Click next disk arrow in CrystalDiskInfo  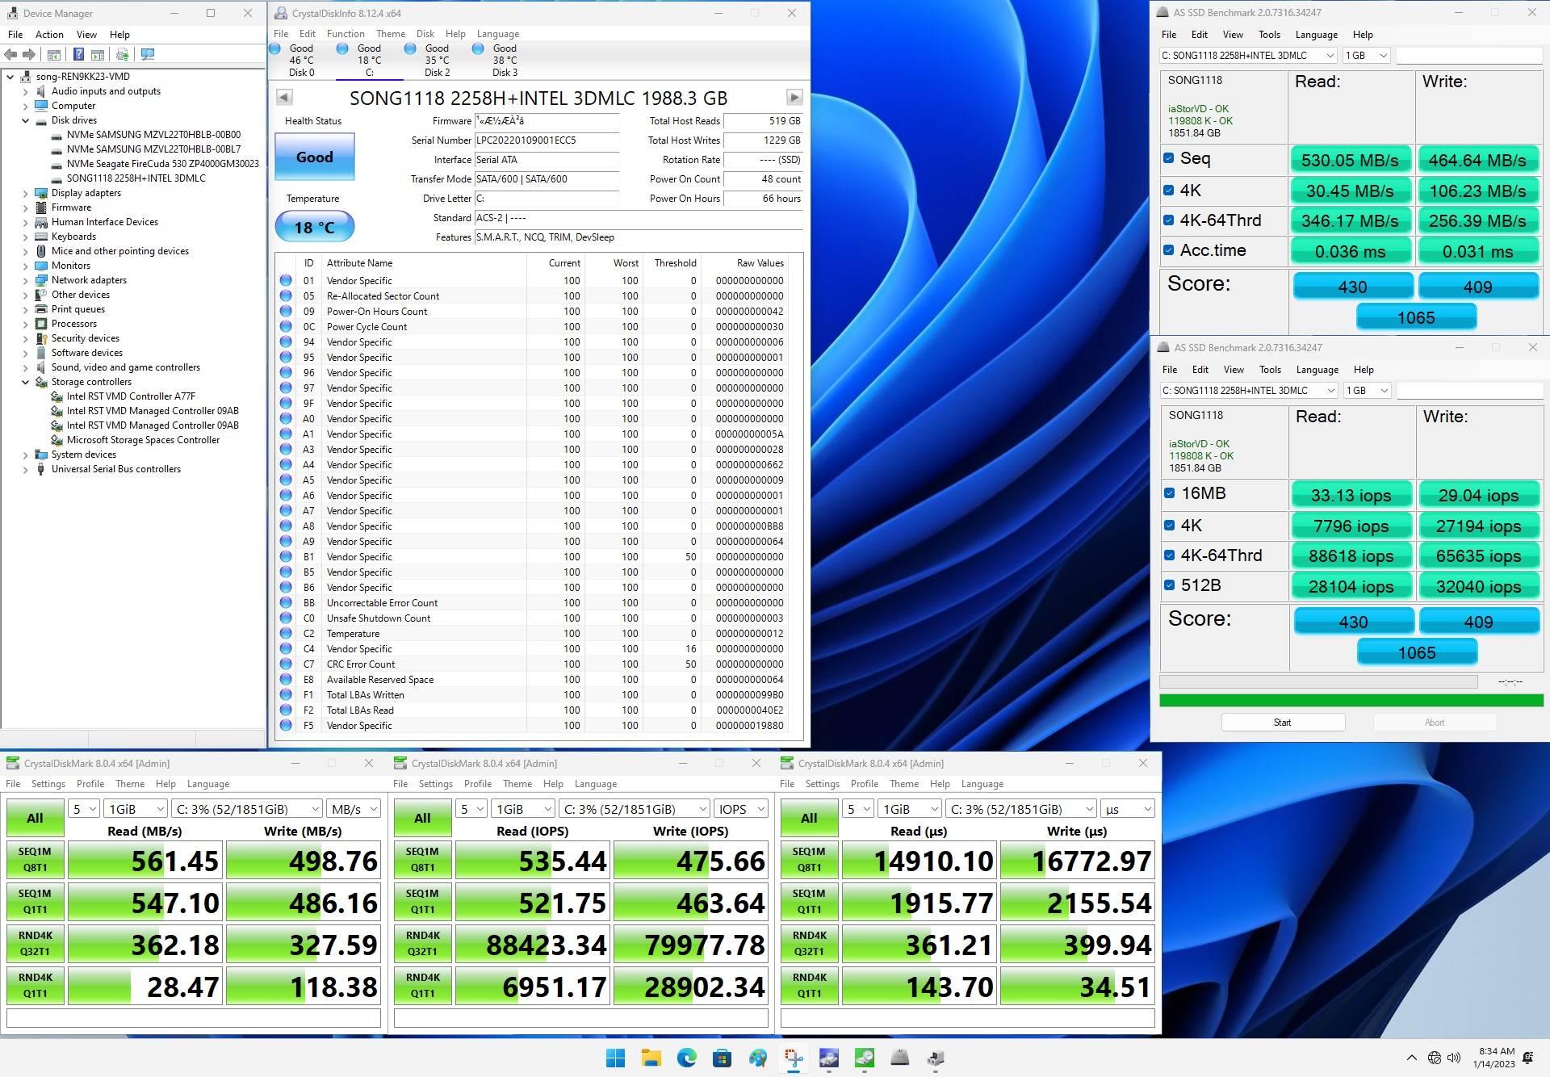coord(794,97)
